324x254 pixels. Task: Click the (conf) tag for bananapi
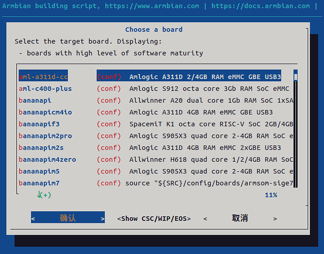(x=109, y=100)
